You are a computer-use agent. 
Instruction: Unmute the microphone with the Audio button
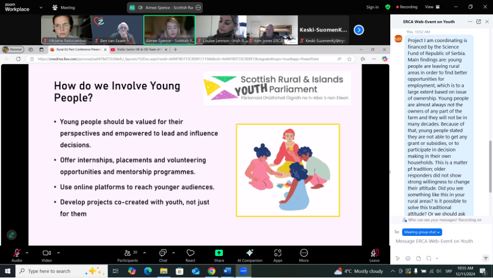point(17,254)
